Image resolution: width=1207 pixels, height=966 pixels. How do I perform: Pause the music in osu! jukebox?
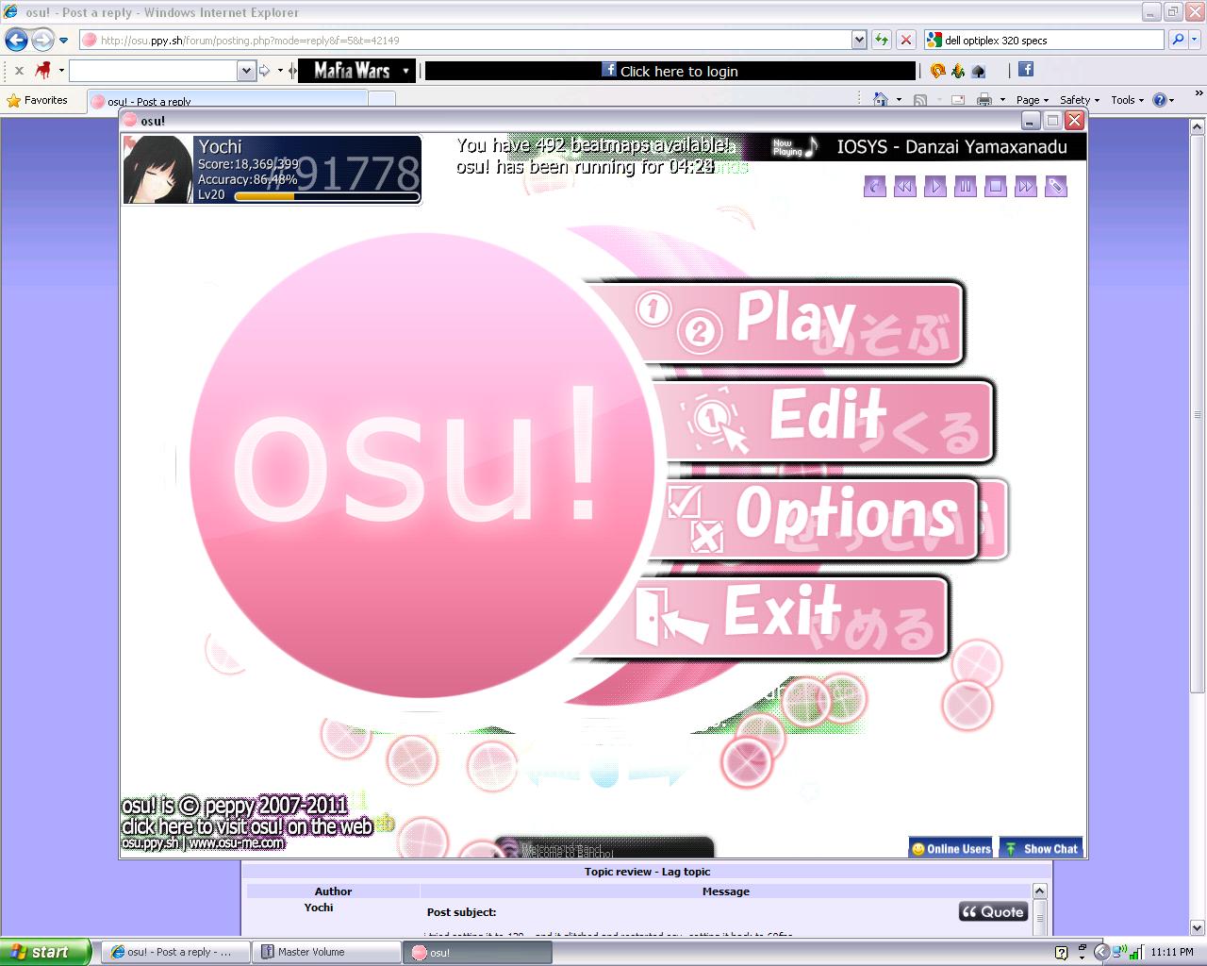(965, 187)
